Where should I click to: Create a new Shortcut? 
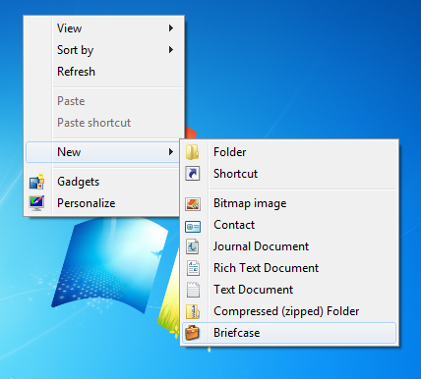coord(289,174)
